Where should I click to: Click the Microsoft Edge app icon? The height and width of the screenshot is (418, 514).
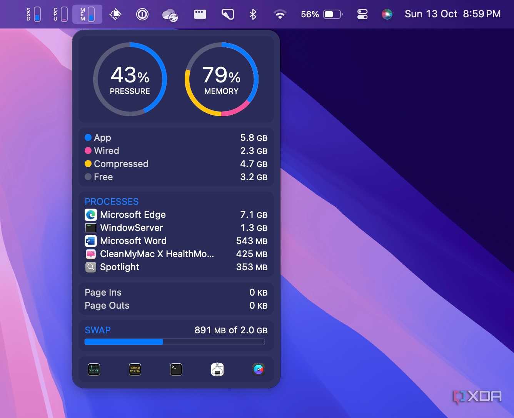[91, 215]
